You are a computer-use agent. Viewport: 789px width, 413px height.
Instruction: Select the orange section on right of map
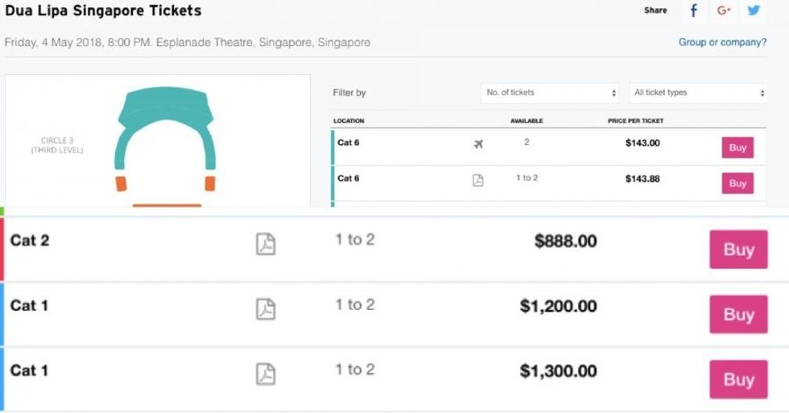point(210,184)
